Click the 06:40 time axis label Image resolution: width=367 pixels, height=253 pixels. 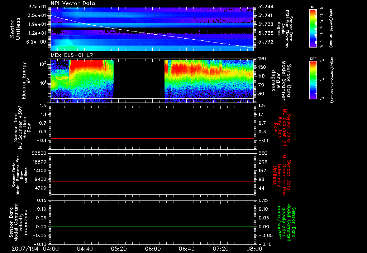pos(186,249)
